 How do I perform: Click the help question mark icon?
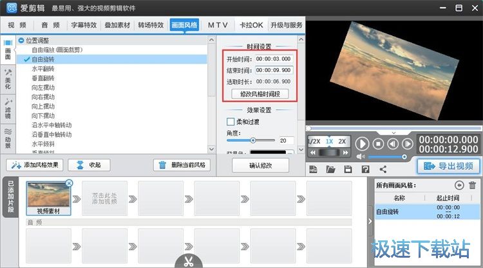point(365,169)
